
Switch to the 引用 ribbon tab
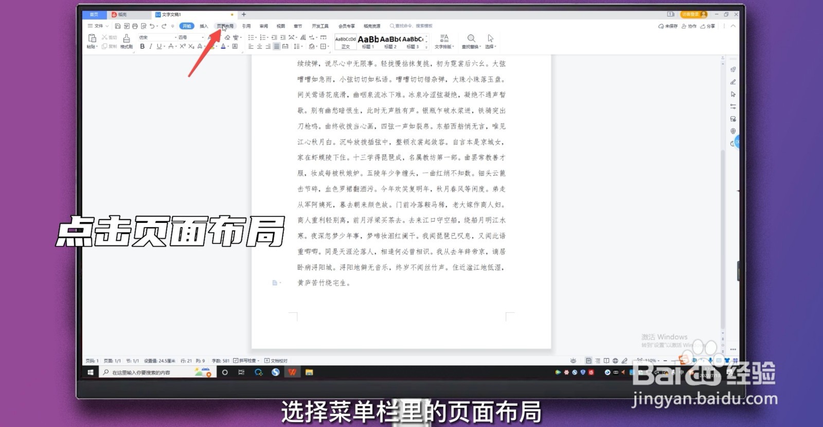click(246, 26)
